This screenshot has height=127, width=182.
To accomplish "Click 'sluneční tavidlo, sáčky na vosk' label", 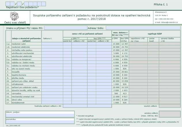I will [x=26, y=90].
